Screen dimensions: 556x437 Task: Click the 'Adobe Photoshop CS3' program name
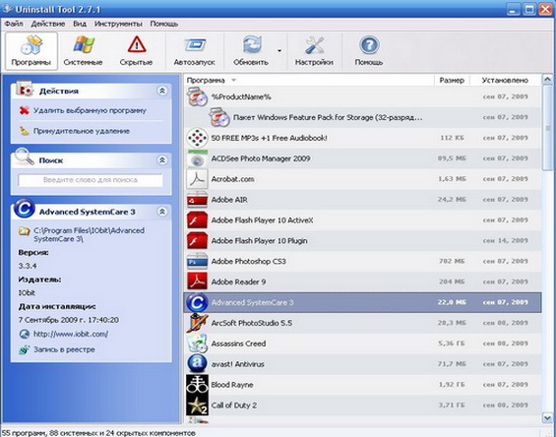tap(249, 262)
